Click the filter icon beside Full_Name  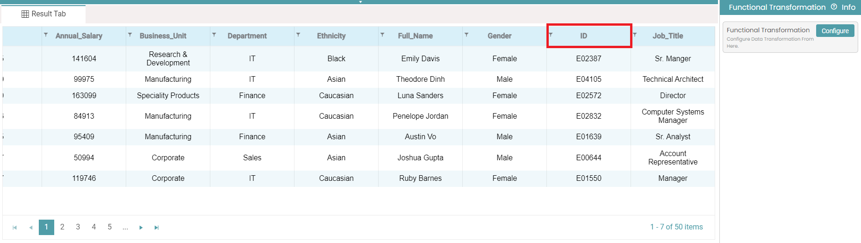(382, 35)
